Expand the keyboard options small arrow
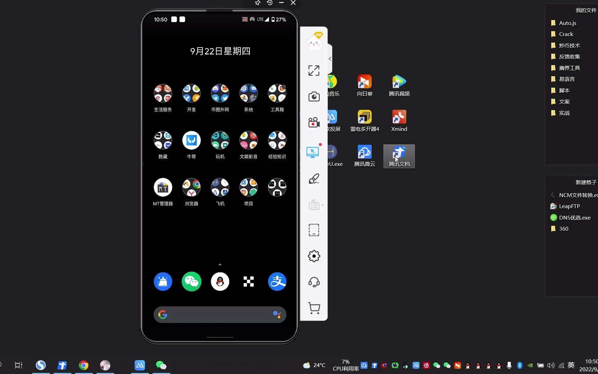The image size is (598, 374). [323, 205]
